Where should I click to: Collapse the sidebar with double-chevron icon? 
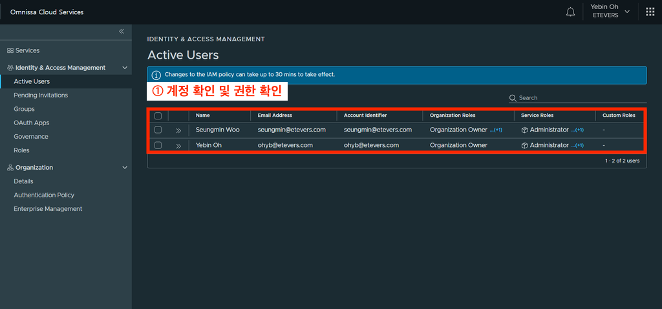point(122,32)
